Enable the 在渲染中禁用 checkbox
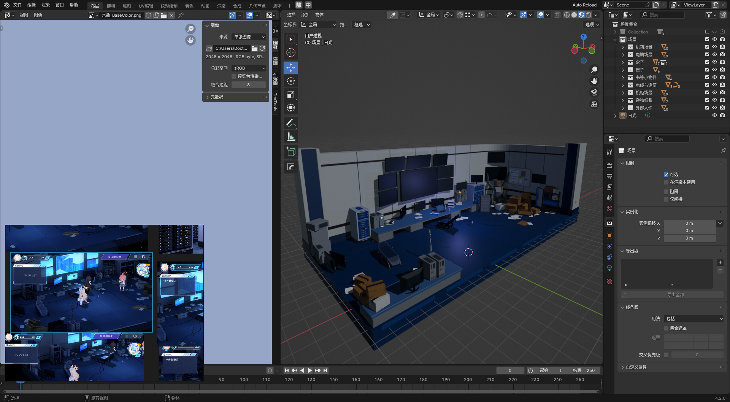The height and width of the screenshot is (402, 730). [666, 182]
